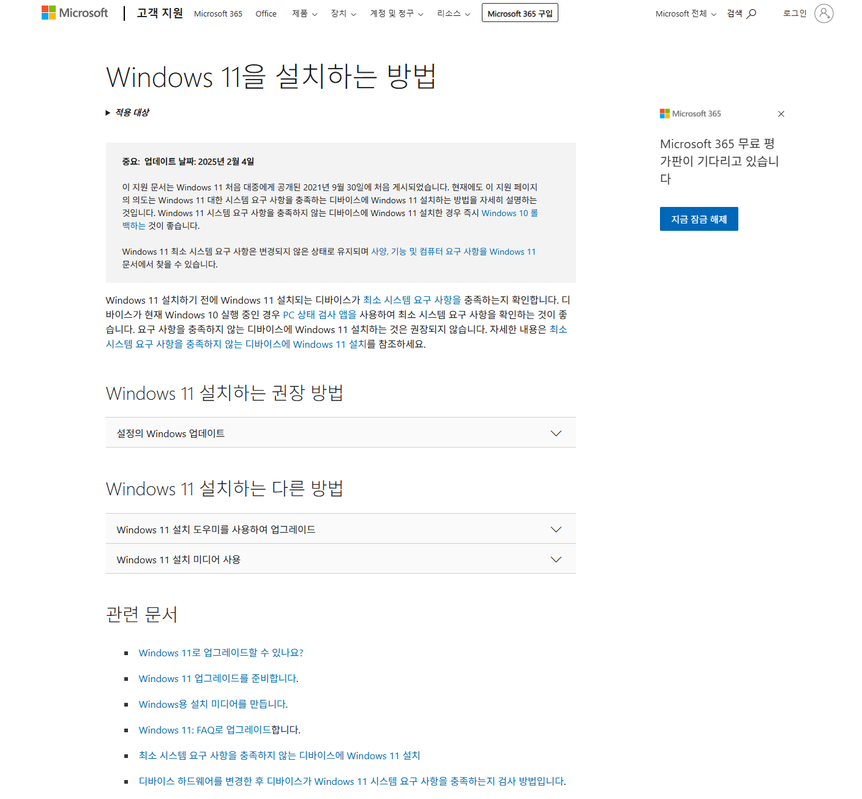The width and height of the screenshot is (862, 799).
Task: Open the 제품 dropdown menu
Action: (x=304, y=13)
